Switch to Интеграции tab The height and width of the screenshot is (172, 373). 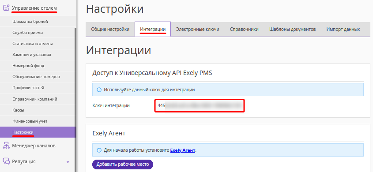153,29
